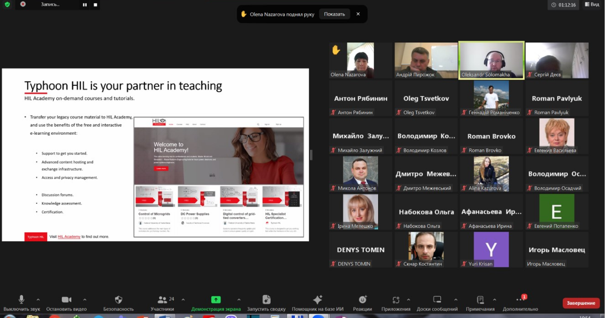
Task: Open the Reactions smiley icon
Action: [362, 300]
